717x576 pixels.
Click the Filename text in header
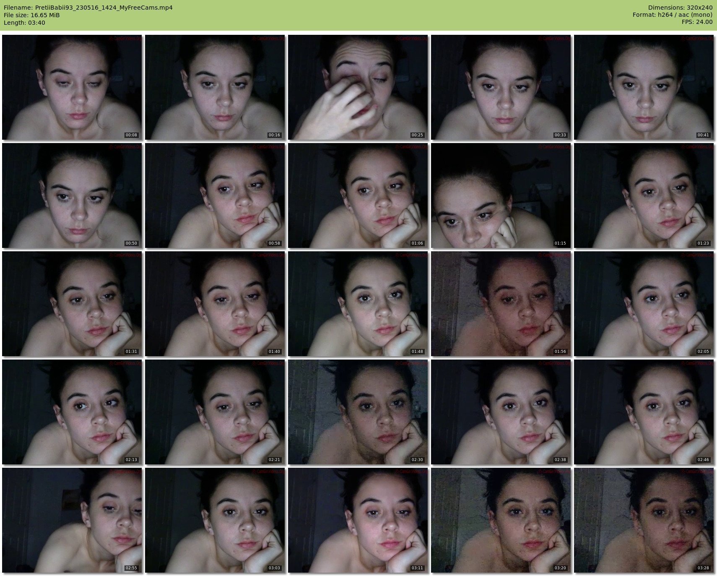pos(88,8)
